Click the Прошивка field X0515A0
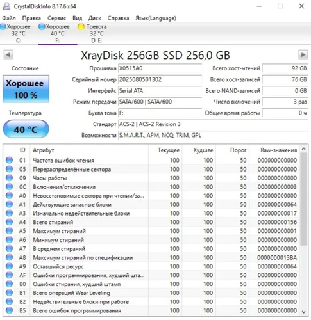 160,68
